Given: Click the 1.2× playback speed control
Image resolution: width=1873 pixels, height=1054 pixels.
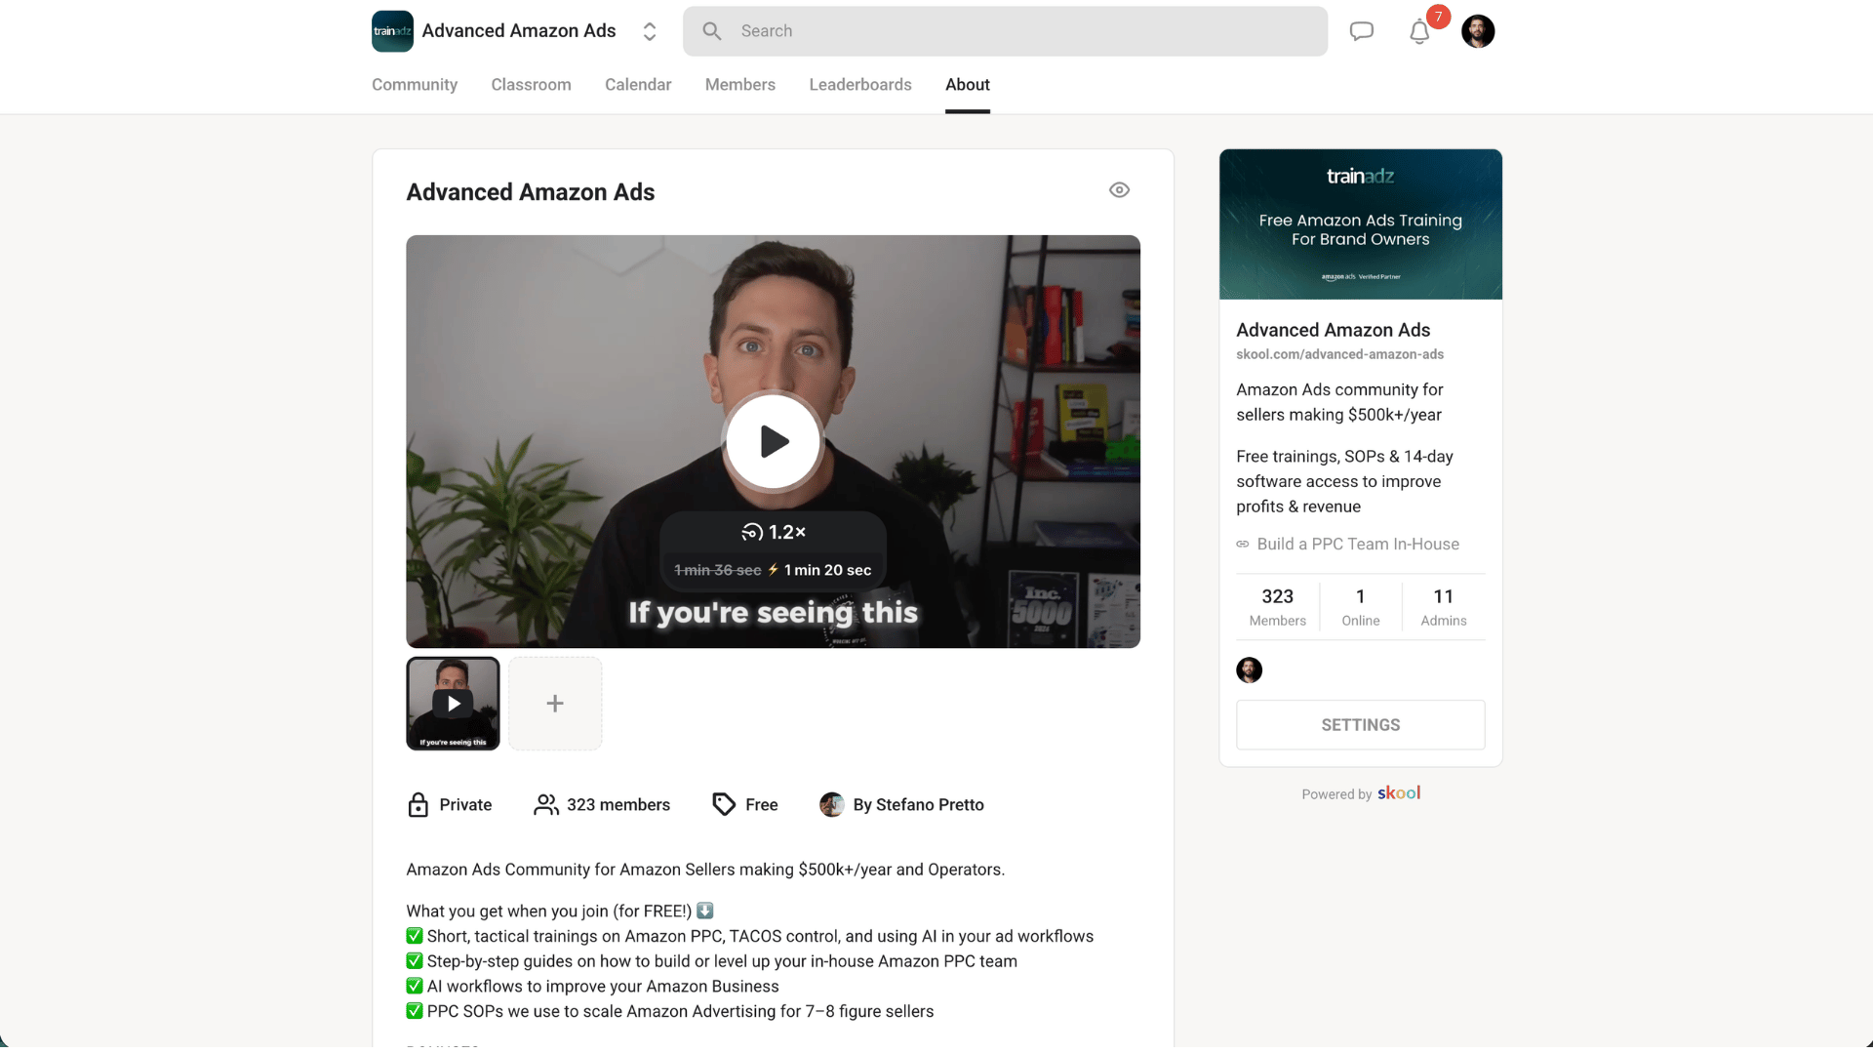Looking at the screenshot, I should click(x=774, y=532).
